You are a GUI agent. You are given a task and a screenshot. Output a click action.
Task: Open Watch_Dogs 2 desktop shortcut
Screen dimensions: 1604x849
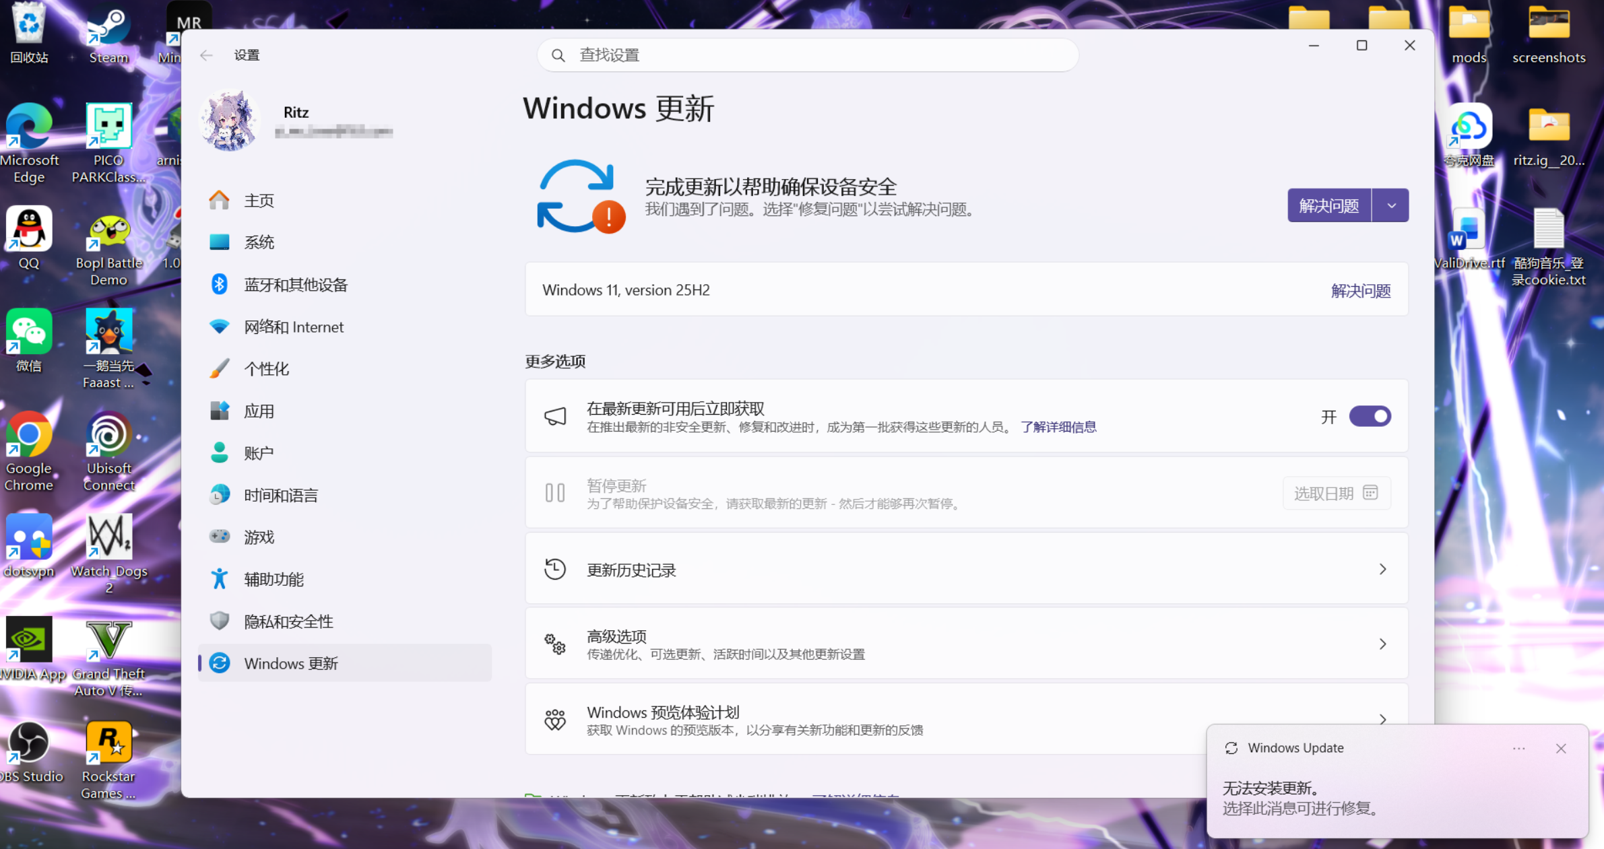click(x=108, y=554)
